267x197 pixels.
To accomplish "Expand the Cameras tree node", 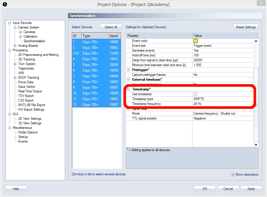I will tap(21, 32).
